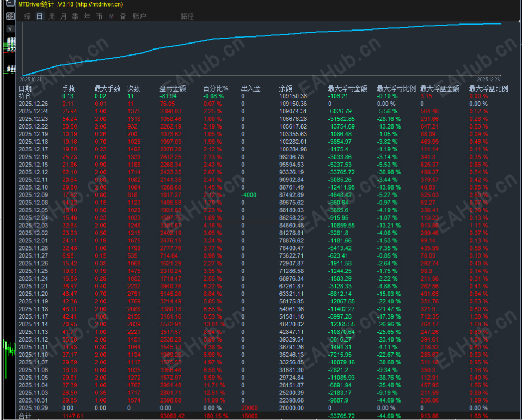Click the 合计 total row label
The image size is (522, 420).
[25, 416]
